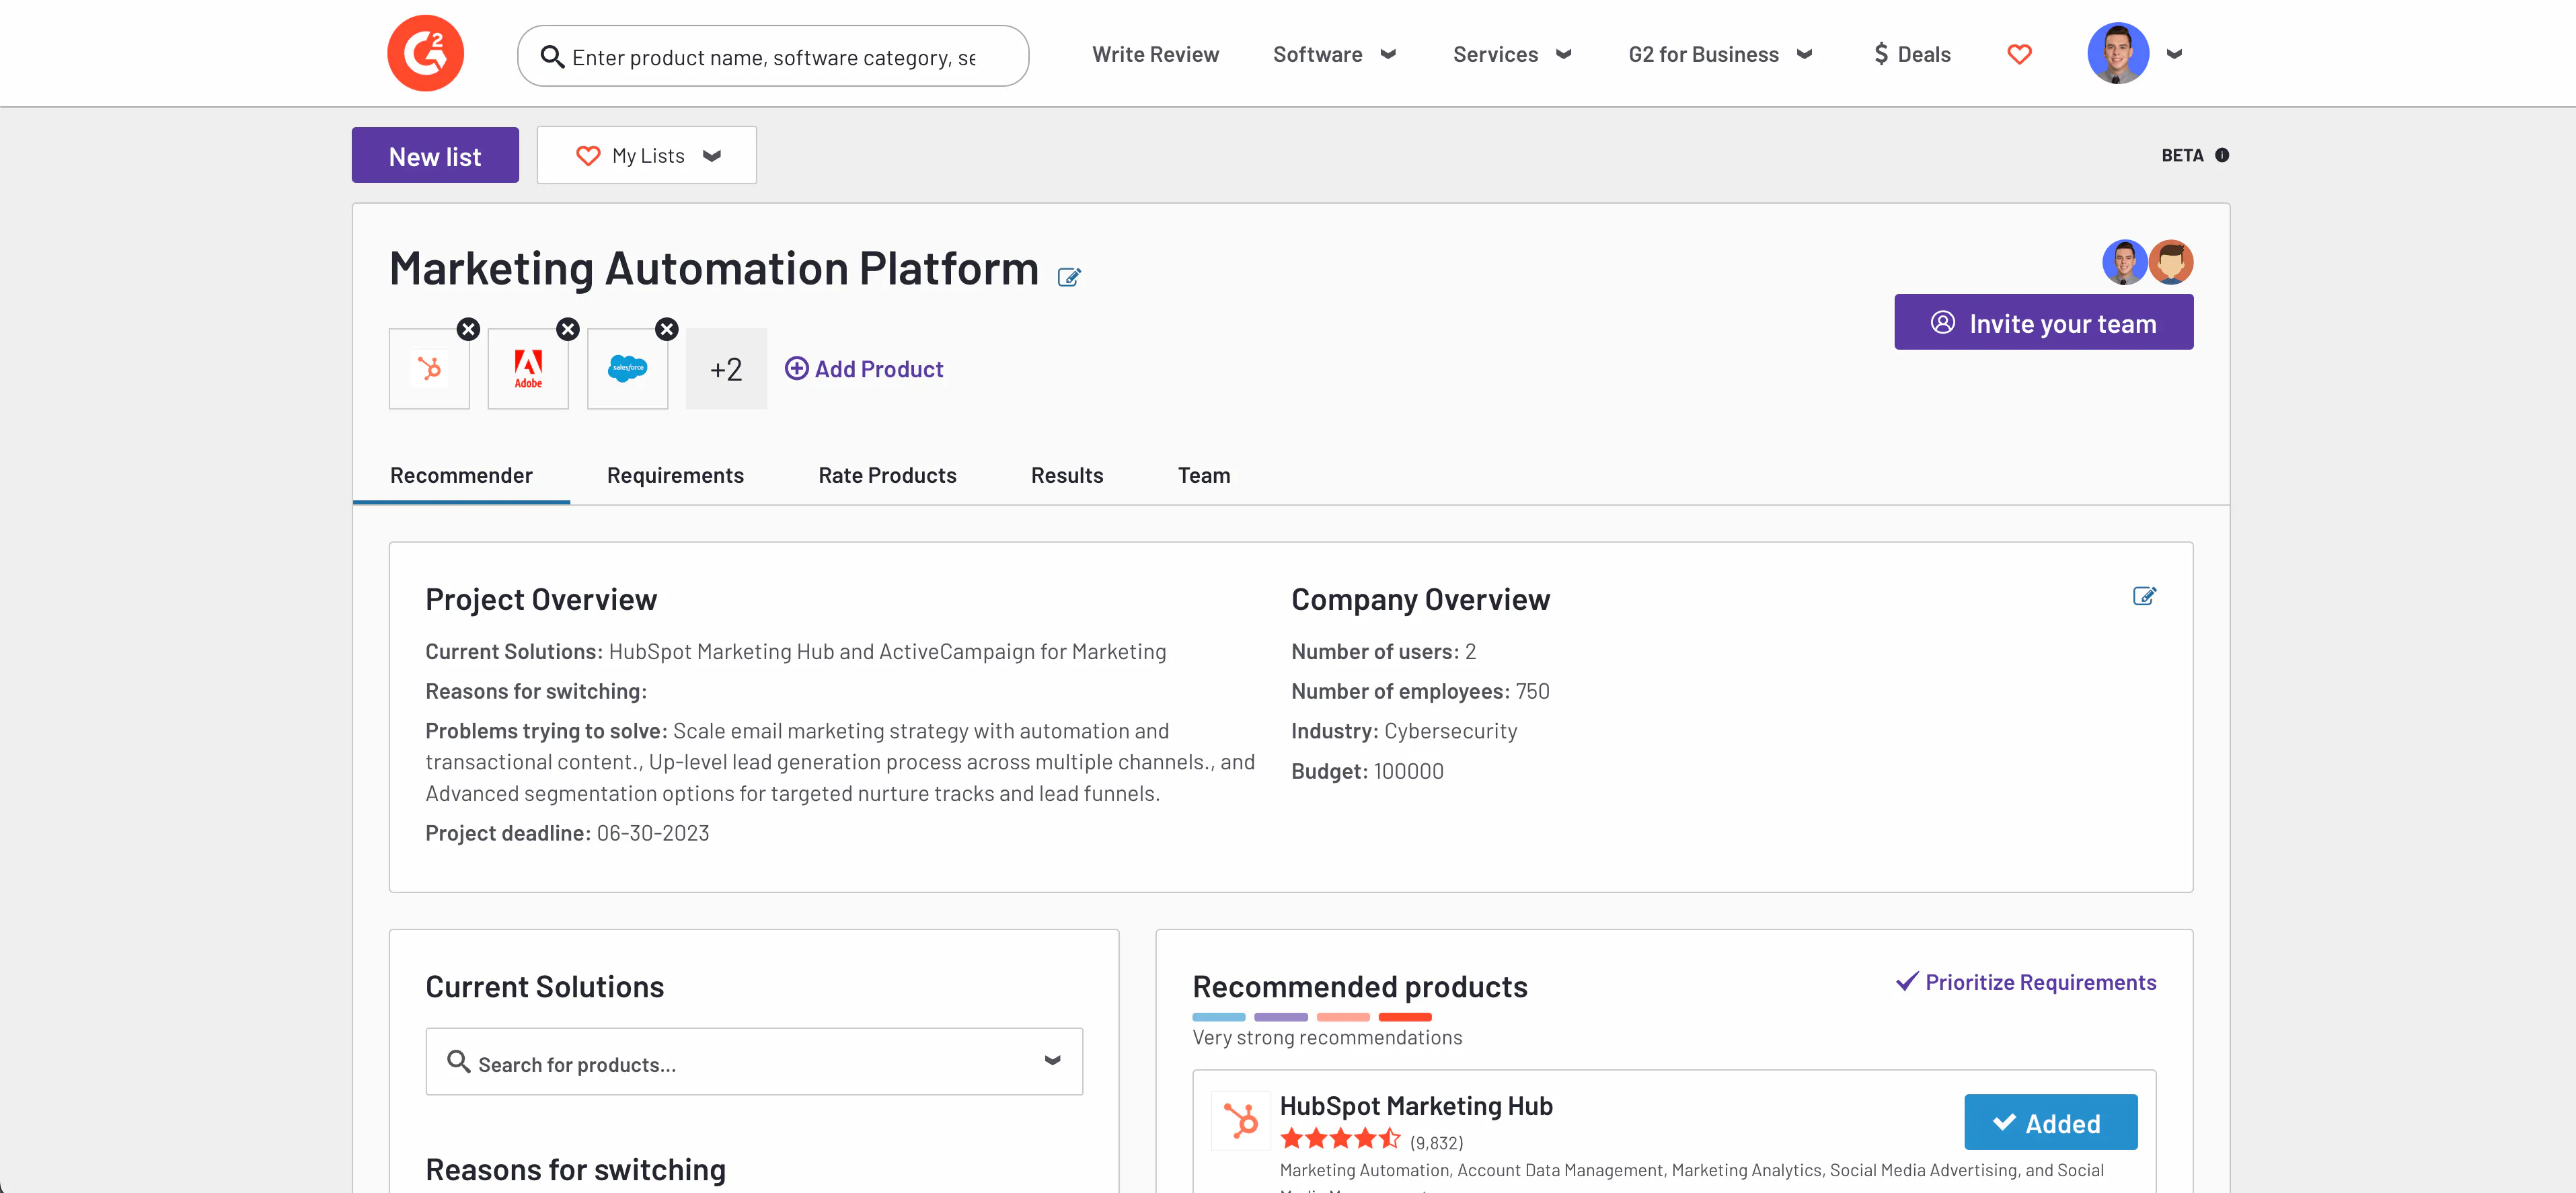This screenshot has width=2576, height=1193.
Task: Open the wishlist heart icon in header
Action: coord(2019,54)
